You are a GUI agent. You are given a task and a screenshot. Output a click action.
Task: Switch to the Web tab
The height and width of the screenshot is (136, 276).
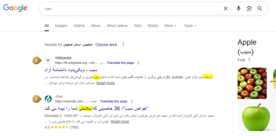click(x=137, y=26)
